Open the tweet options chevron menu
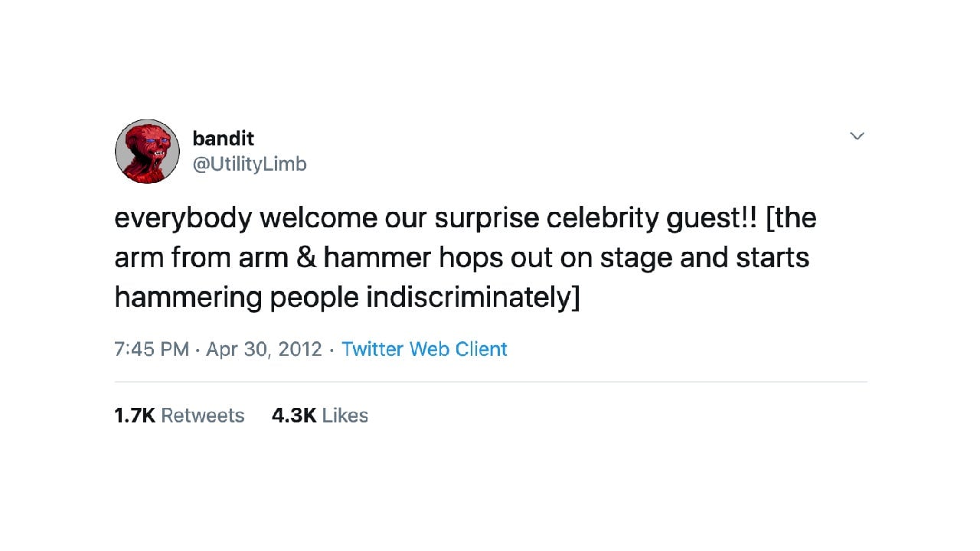The image size is (980, 551). coord(857,136)
